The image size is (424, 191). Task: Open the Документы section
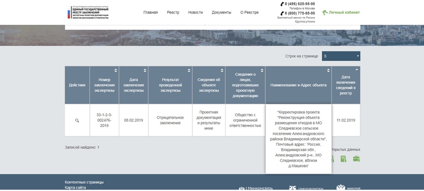[222, 13]
